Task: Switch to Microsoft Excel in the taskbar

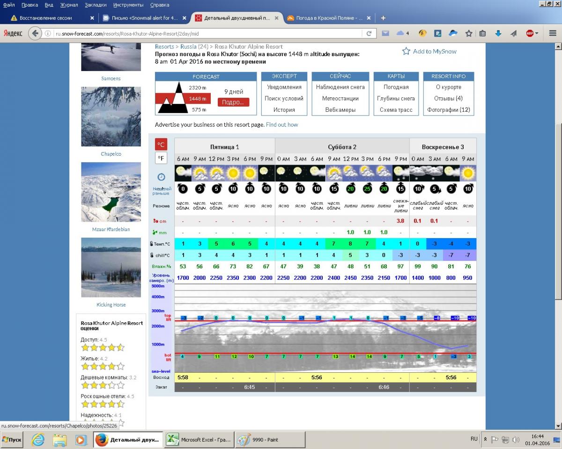Action: (x=200, y=440)
